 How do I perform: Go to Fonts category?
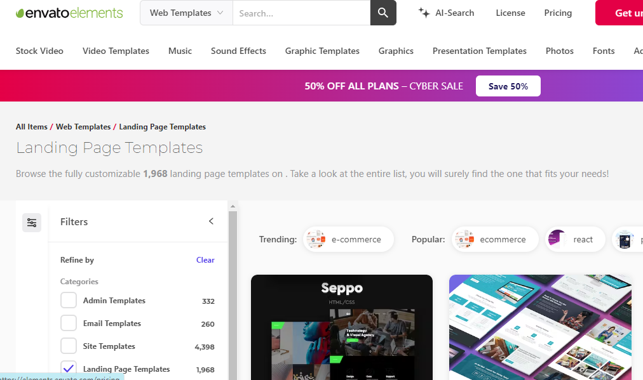603,51
